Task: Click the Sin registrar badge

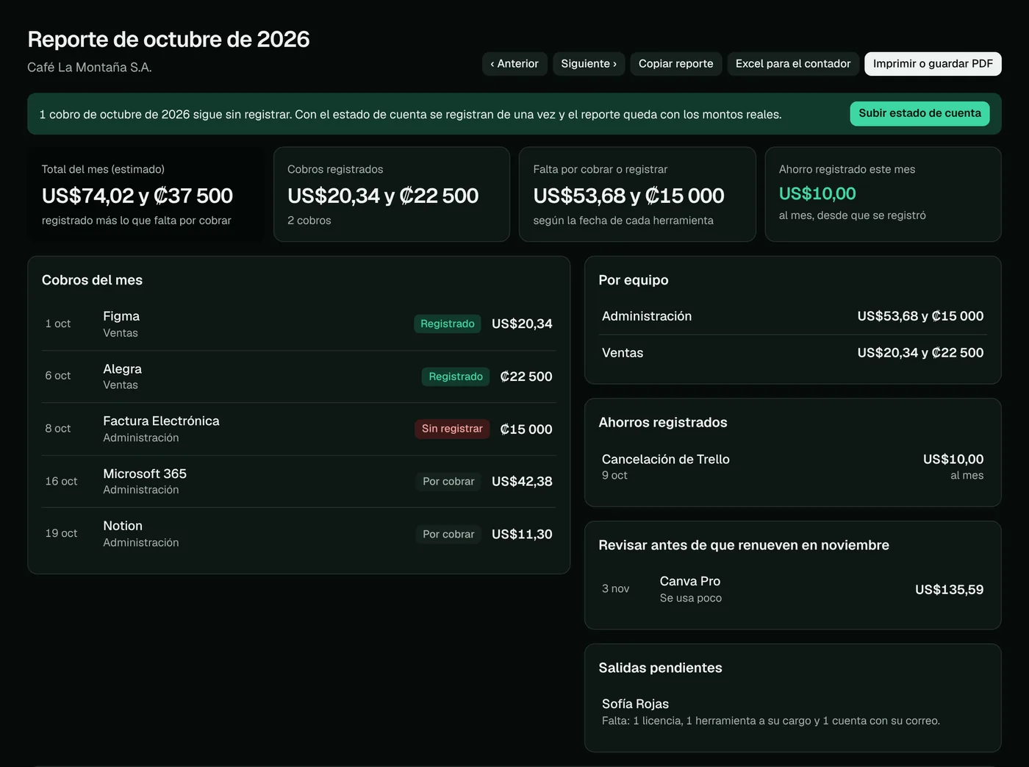Action: (x=452, y=429)
